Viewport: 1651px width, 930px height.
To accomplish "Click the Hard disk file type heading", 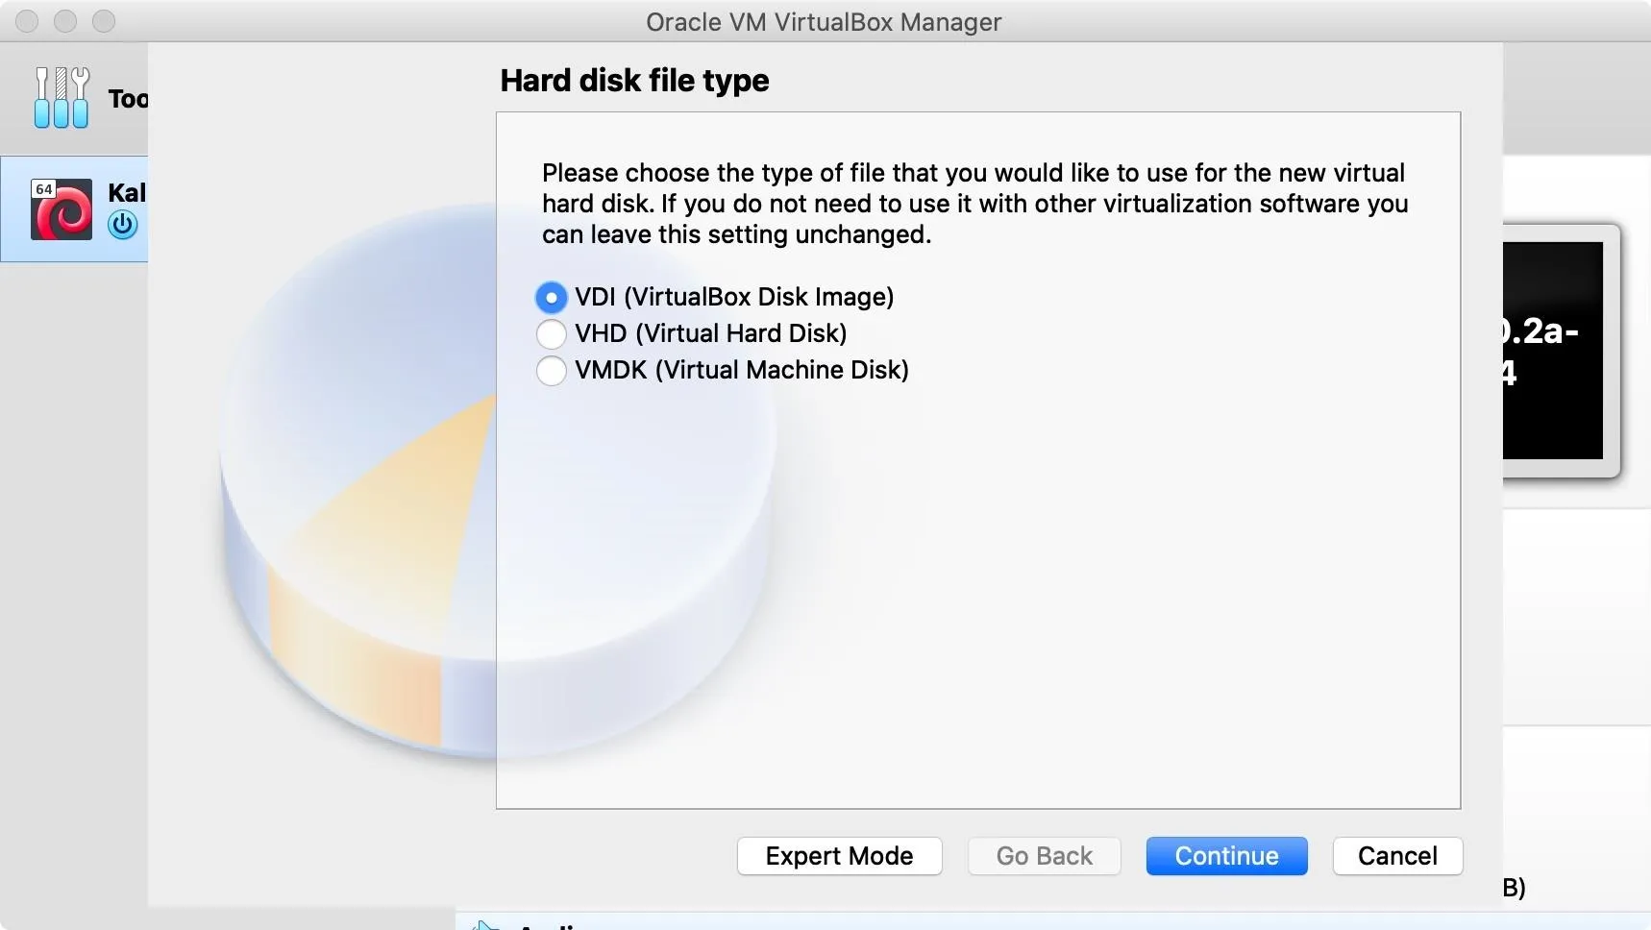I will (634, 80).
